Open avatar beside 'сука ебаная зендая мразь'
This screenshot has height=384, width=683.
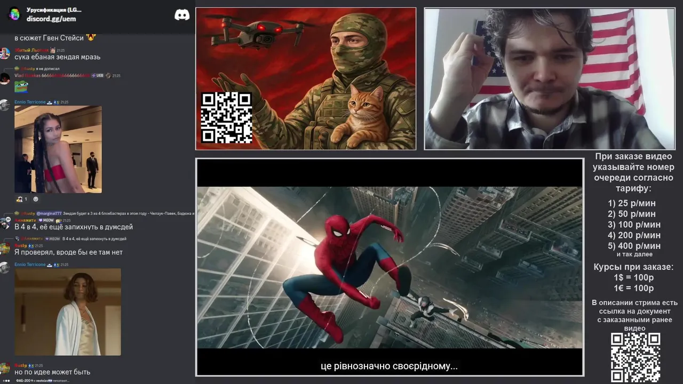point(5,53)
